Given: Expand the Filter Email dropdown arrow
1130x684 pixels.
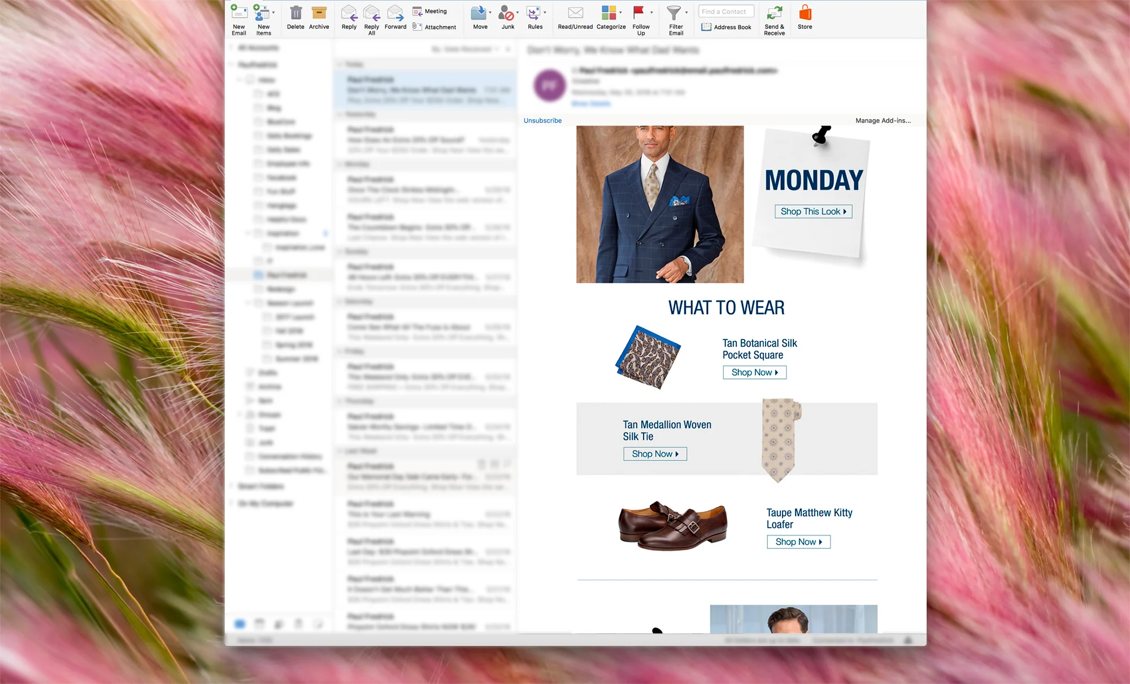Looking at the screenshot, I should pos(686,12).
